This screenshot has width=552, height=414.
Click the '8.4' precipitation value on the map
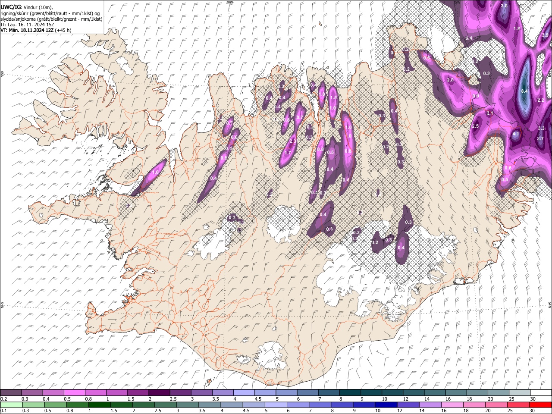coord(524,91)
